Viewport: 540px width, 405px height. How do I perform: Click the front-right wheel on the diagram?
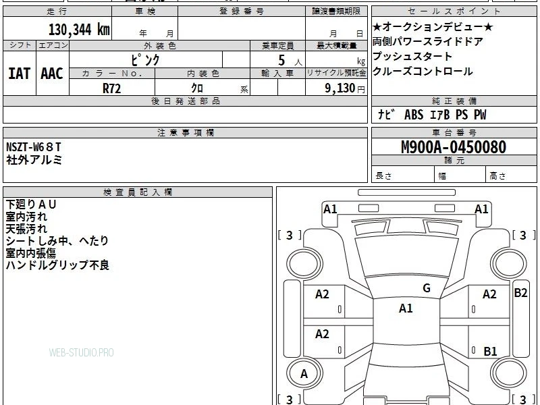click(509, 265)
